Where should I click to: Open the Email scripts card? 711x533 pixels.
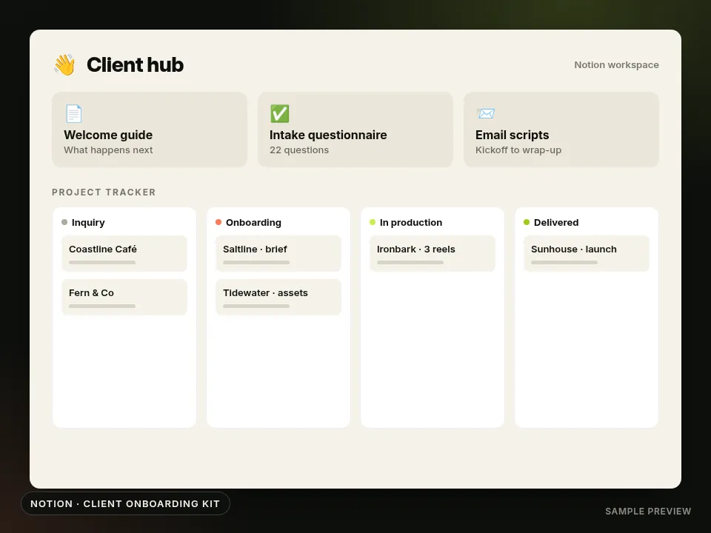click(561, 130)
